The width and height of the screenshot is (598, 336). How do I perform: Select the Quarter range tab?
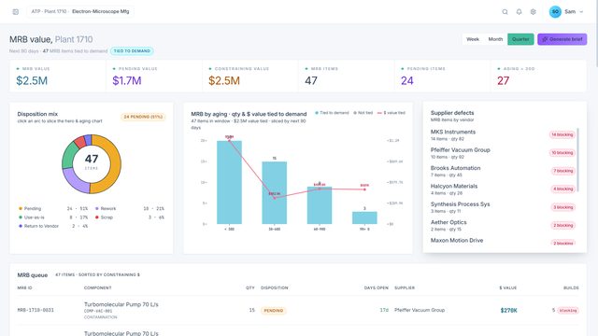click(x=520, y=39)
